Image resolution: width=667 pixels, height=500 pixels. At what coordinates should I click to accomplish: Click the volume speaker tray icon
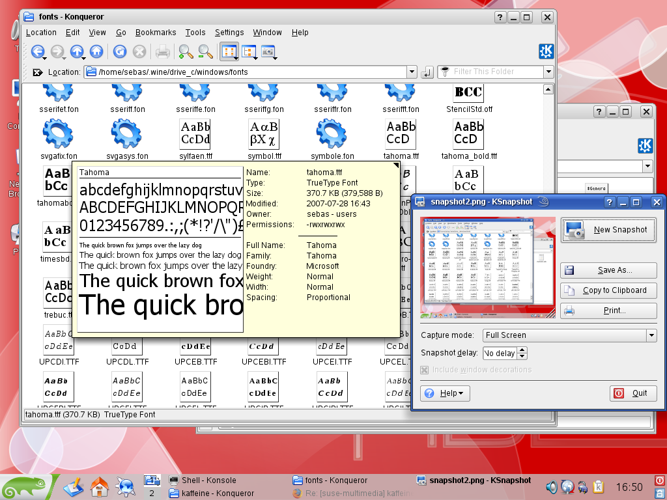point(551,487)
